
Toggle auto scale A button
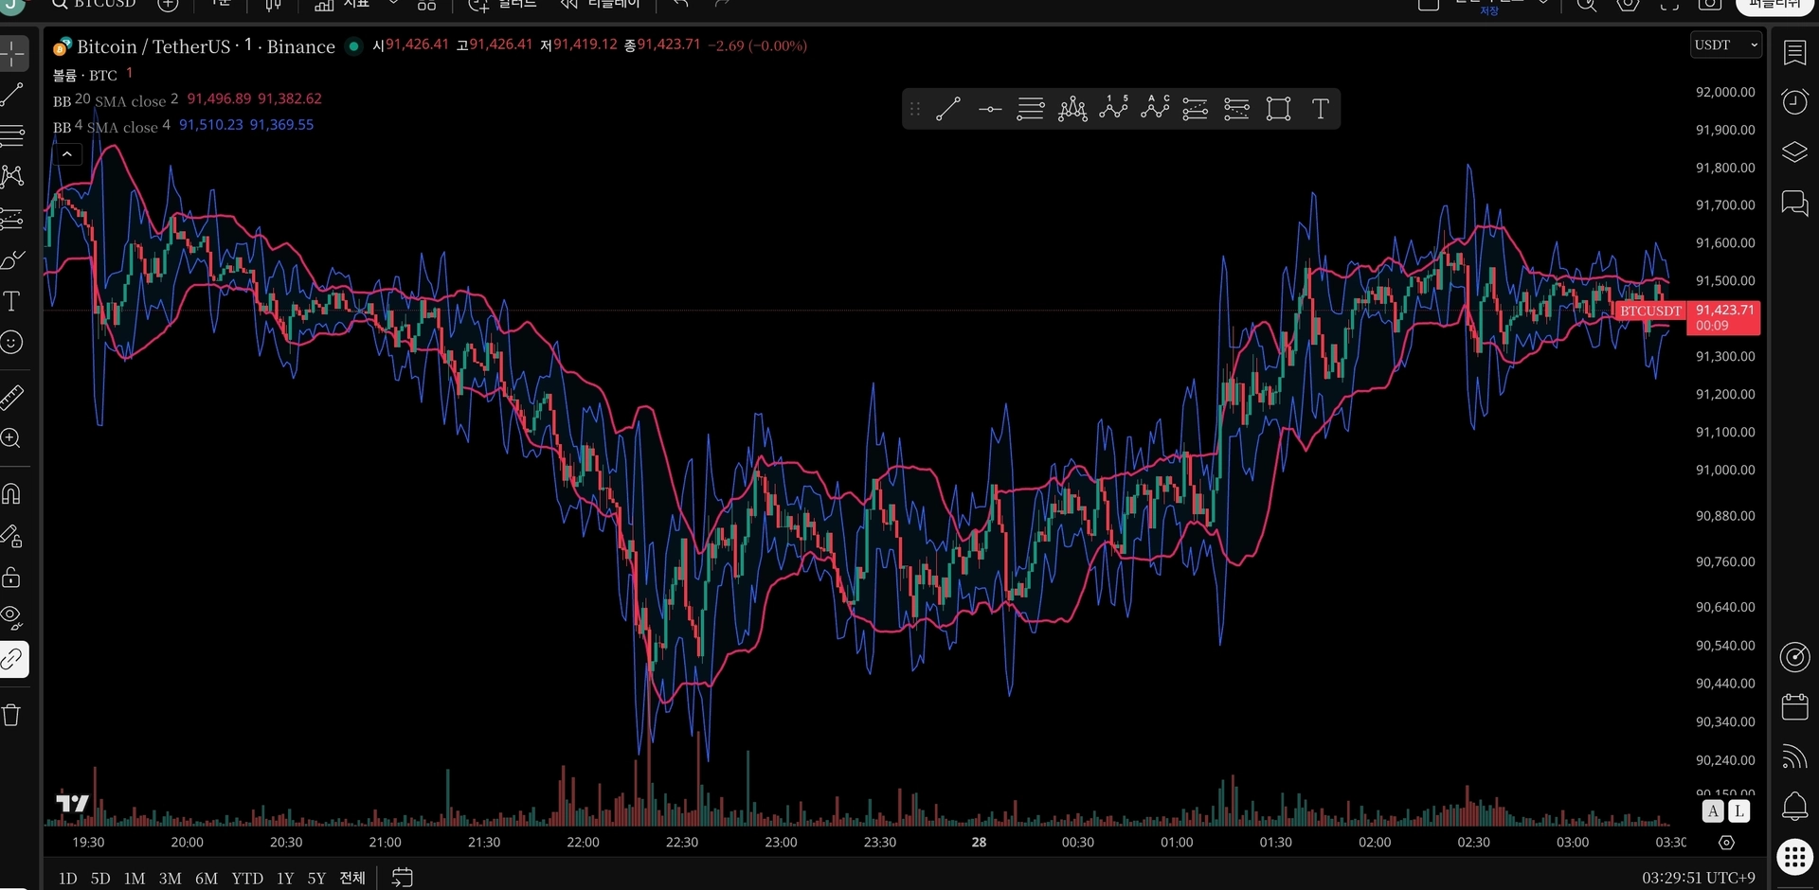coord(1713,811)
